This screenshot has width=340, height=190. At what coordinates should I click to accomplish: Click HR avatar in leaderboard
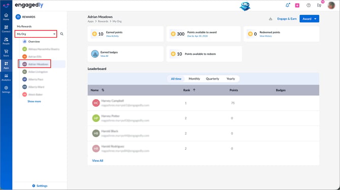coord(96,148)
